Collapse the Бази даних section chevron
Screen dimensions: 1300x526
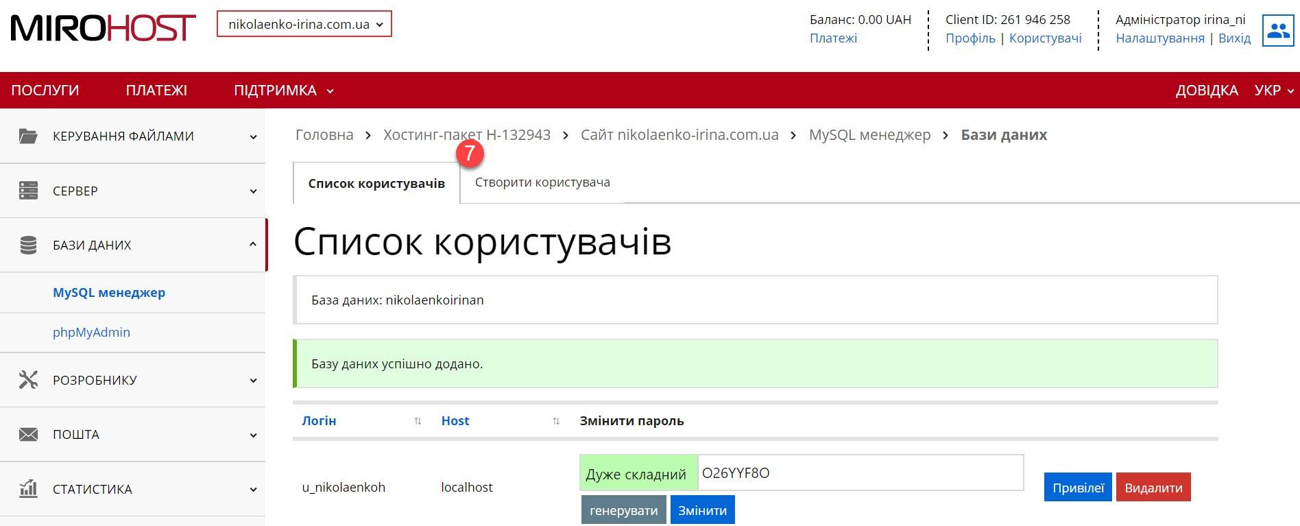coord(253,244)
